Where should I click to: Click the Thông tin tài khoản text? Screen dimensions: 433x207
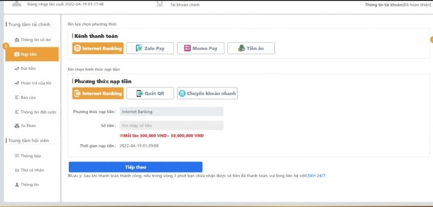click(383, 5)
